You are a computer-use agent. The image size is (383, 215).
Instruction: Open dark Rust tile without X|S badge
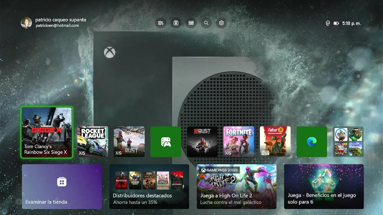[202, 142]
